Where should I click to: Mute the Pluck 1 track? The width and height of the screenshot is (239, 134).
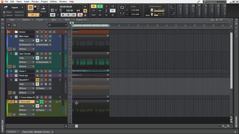[37, 71]
